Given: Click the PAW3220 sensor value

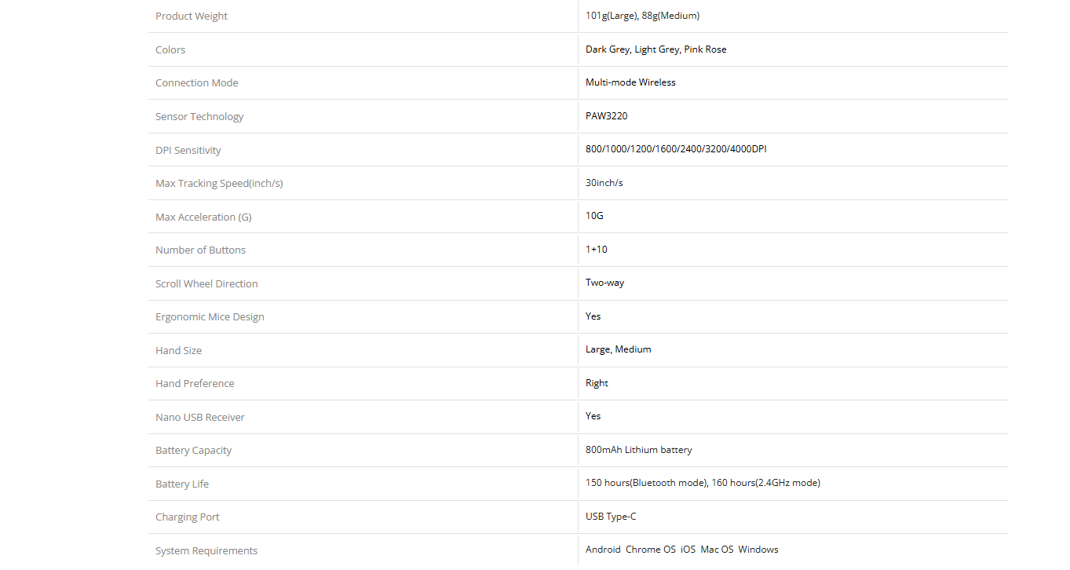Looking at the screenshot, I should tap(606, 116).
